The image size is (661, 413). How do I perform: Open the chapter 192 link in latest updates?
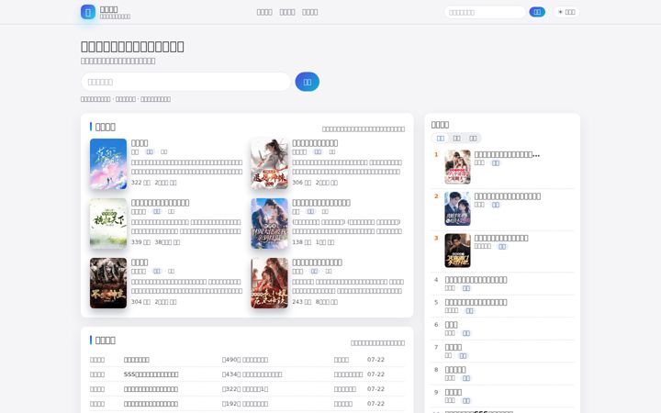point(245,404)
